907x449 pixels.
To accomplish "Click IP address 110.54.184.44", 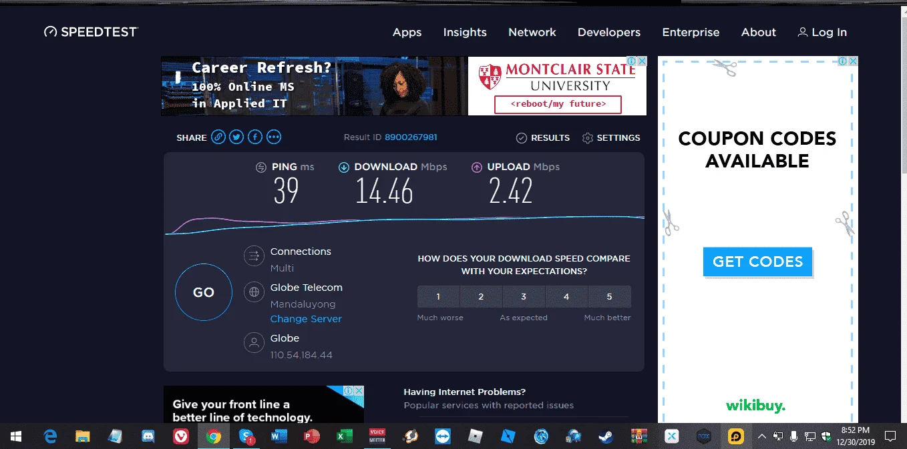I will click(x=301, y=355).
